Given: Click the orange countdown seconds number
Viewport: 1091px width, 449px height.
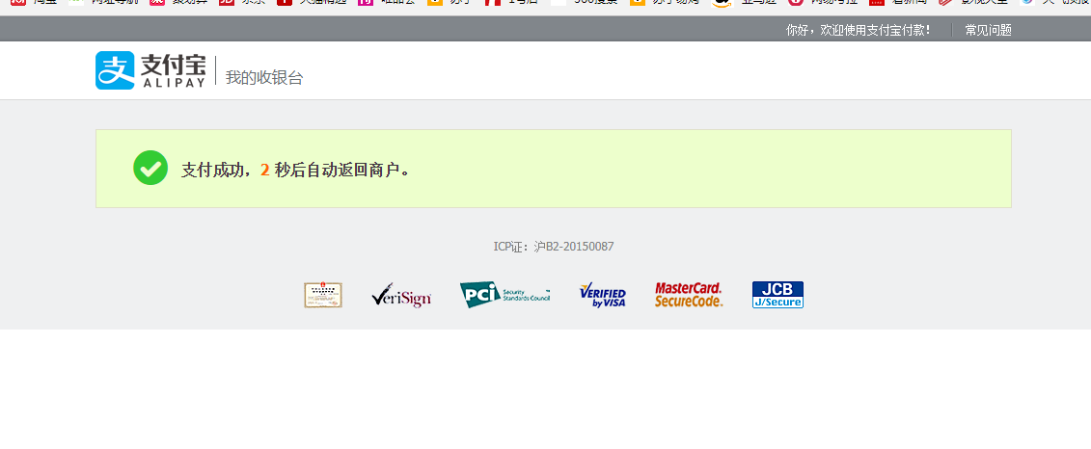Looking at the screenshot, I should pyautogui.click(x=264, y=171).
